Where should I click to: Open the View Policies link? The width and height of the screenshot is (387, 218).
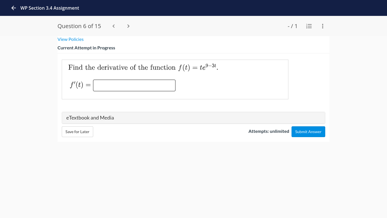pyautogui.click(x=71, y=39)
